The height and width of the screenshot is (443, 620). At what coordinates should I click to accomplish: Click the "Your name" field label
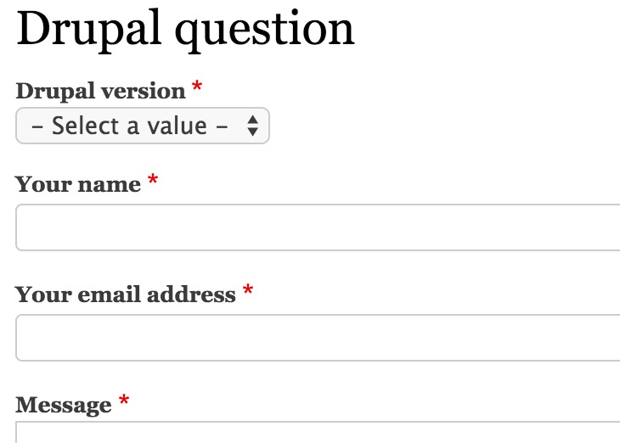tap(78, 184)
